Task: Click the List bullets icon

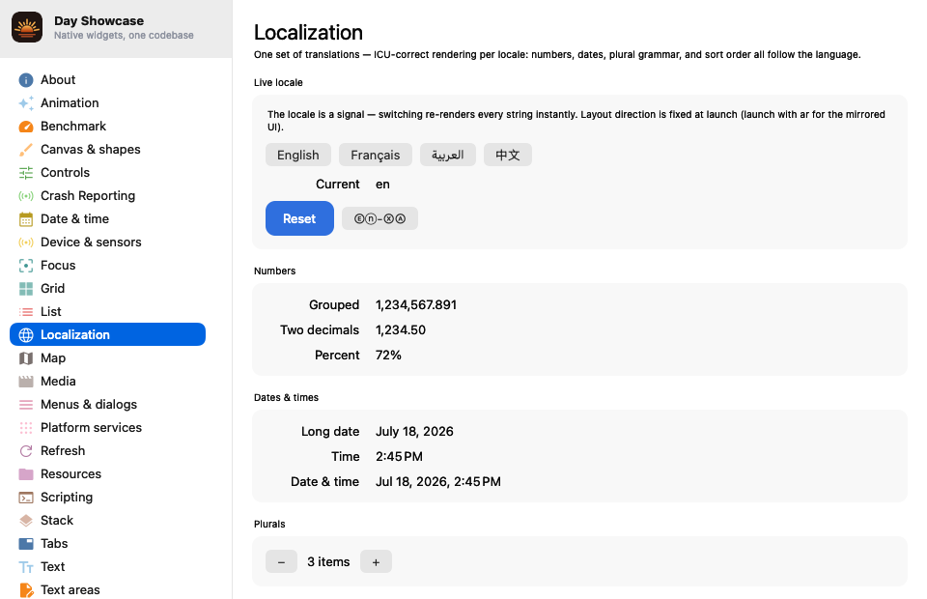Action: 26,312
